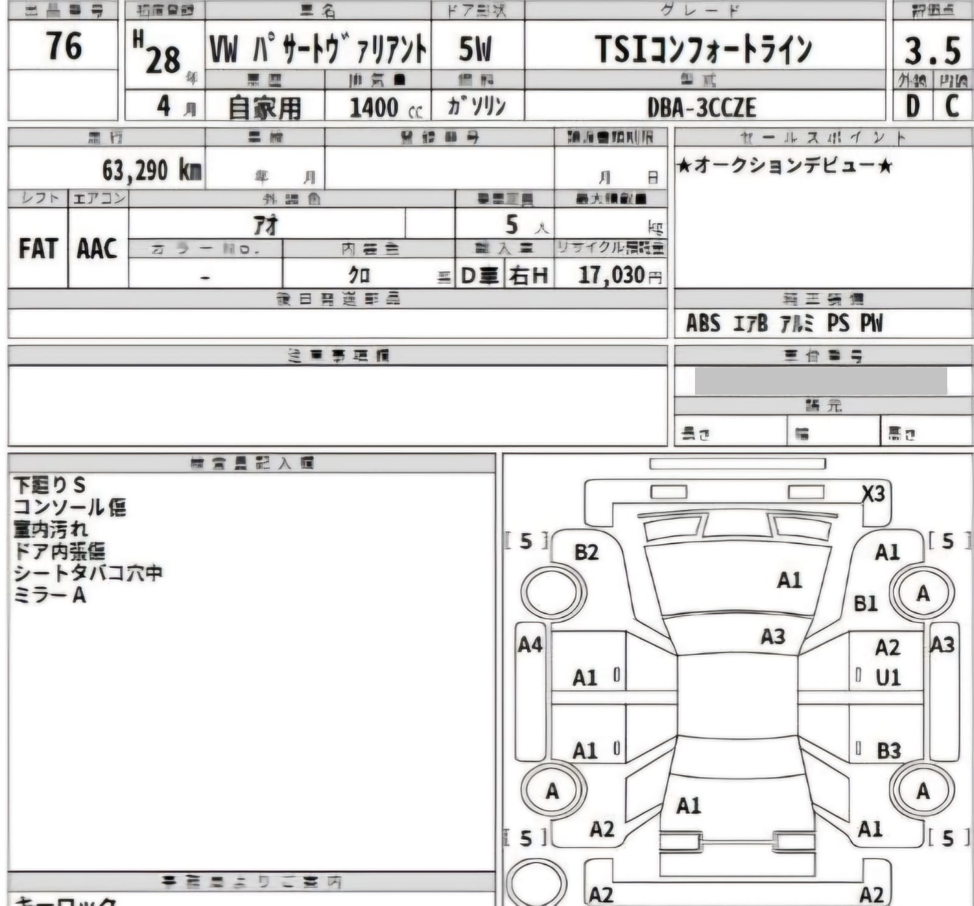974x906 pixels.
Task: Click the "A4" mark on the side sill
Action: (x=530, y=645)
